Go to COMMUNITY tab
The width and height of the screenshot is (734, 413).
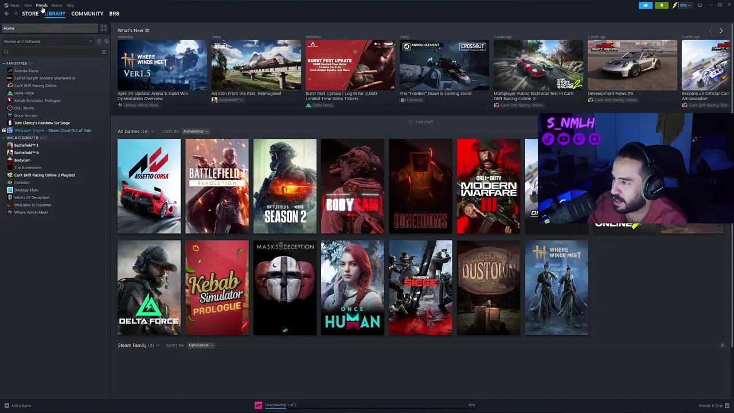point(87,14)
